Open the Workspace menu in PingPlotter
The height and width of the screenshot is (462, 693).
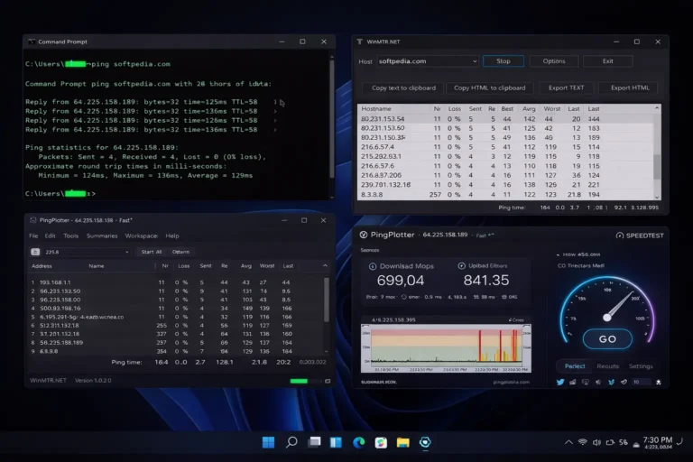coord(141,236)
